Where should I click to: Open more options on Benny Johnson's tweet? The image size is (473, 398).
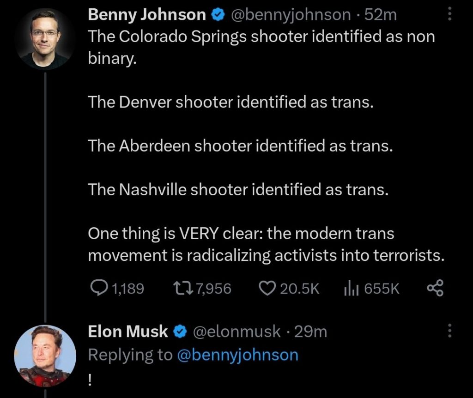click(x=450, y=15)
